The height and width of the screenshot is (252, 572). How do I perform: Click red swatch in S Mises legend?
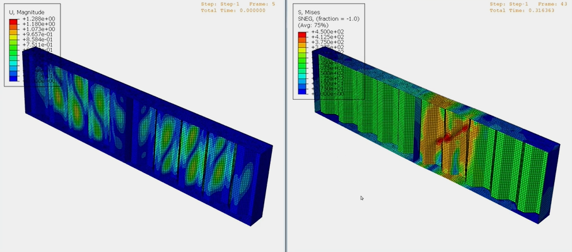(x=302, y=34)
